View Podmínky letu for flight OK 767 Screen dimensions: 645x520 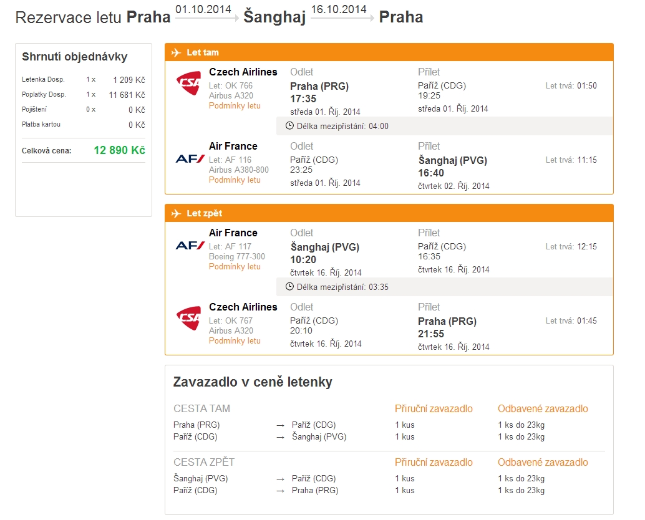(x=235, y=341)
